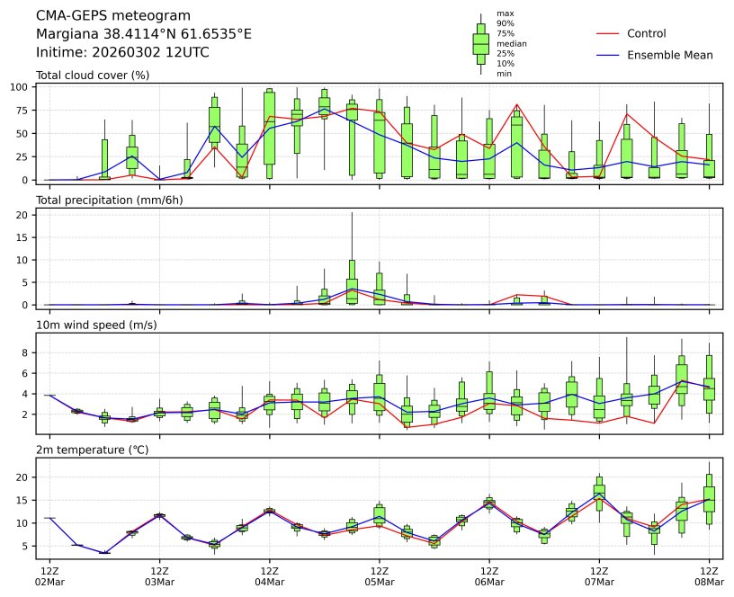The width and height of the screenshot is (734, 597).
Task: Click the 12Z 04Mar axis tick label
Action: [x=269, y=576]
